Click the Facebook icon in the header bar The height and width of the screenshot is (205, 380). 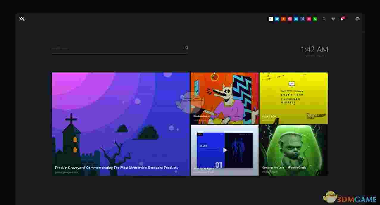point(302,19)
